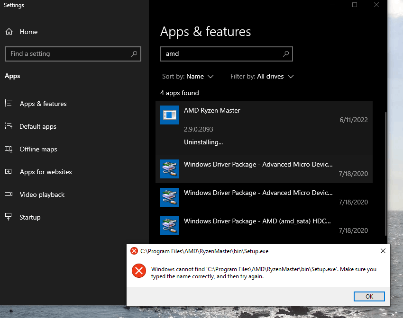This screenshot has height=318, width=403.
Task: Click the 6/11/2022 install date
Action: click(354, 120)
